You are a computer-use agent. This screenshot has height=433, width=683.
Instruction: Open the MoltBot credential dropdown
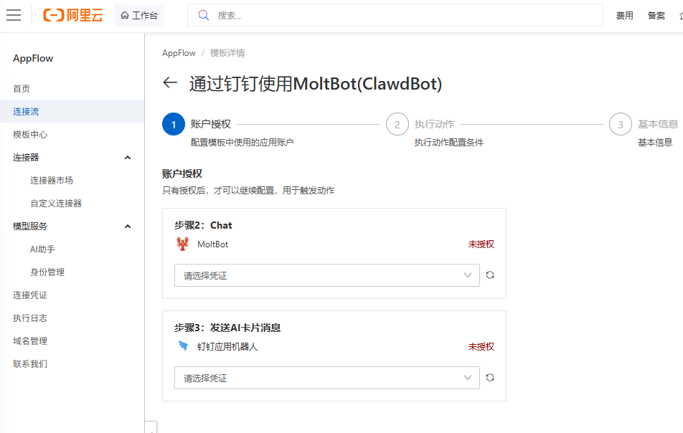(x=326, y=275)
